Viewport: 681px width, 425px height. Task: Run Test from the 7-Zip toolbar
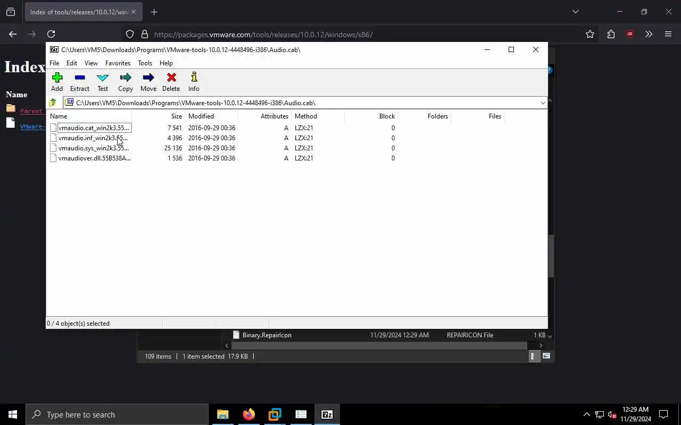(x=103, y=82)
